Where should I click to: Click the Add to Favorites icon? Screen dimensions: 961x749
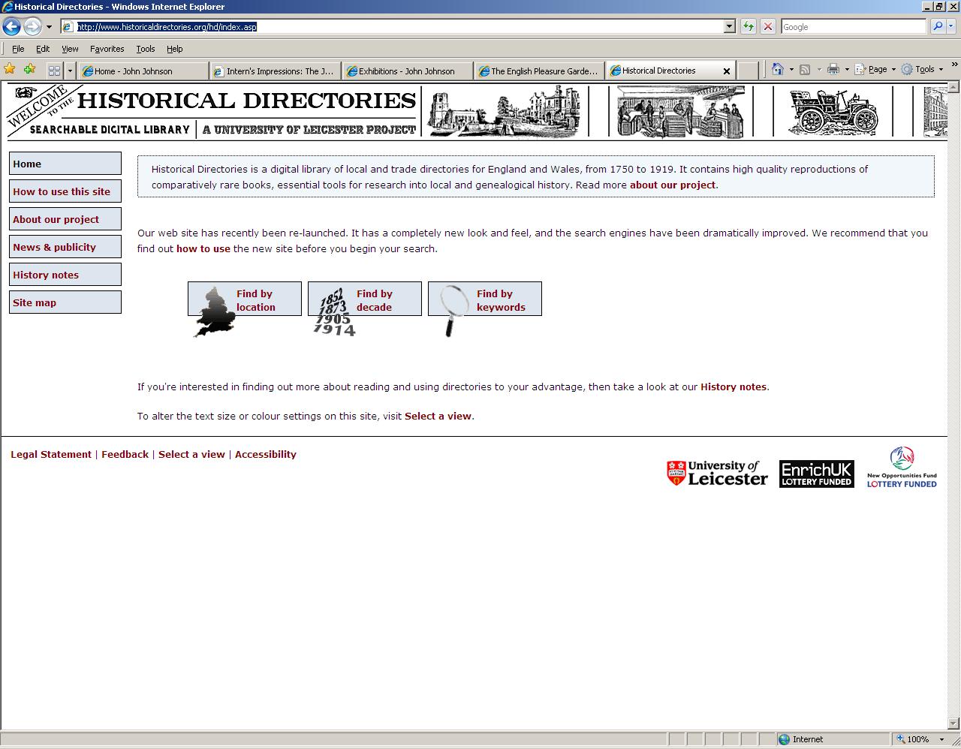click(29, 68)
